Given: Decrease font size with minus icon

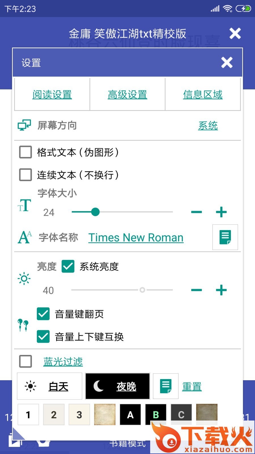Looking at the screenshot, I should coord(196,212).
